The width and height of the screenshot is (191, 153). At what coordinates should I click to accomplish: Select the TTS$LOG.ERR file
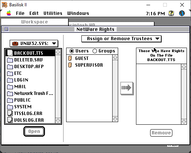[30, 114]
